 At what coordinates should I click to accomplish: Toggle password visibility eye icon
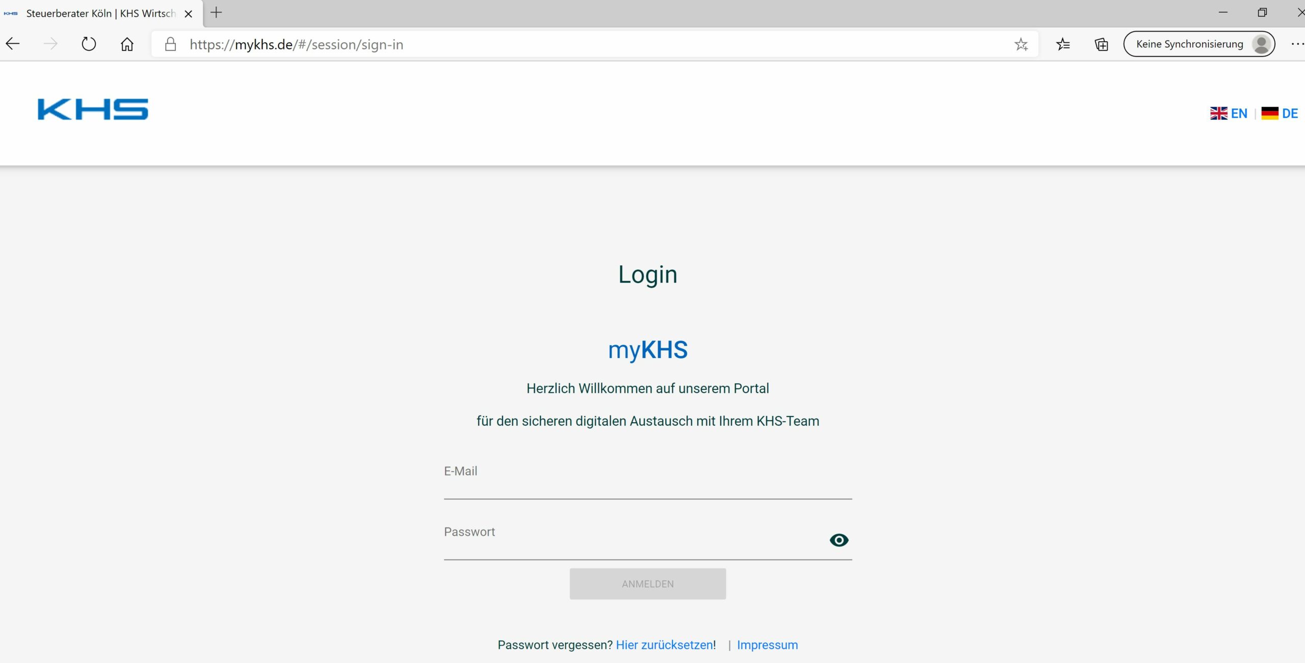click(839, 540)
